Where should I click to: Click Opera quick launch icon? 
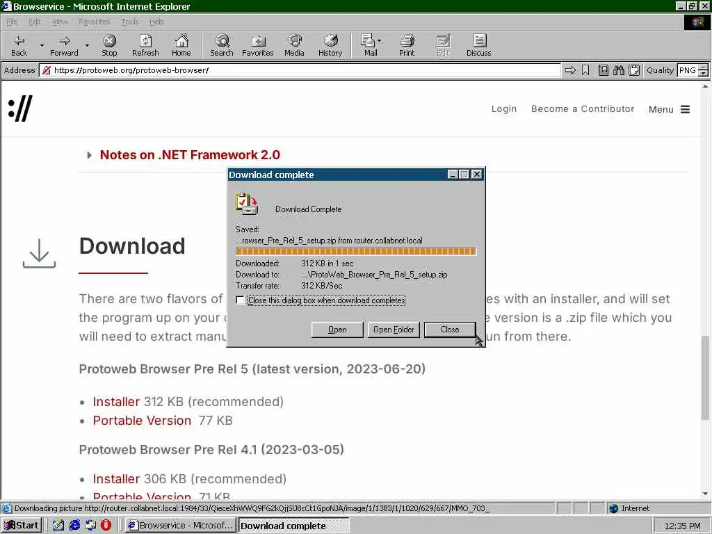click(x=106, y=526)
